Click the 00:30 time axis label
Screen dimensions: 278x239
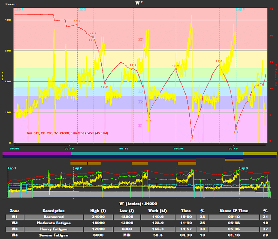coord(178,149)
